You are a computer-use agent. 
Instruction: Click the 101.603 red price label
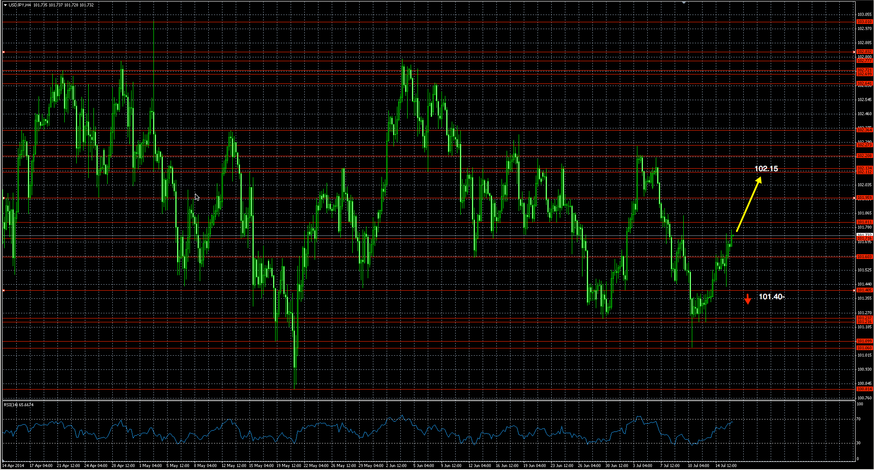(x=864, y=257)
